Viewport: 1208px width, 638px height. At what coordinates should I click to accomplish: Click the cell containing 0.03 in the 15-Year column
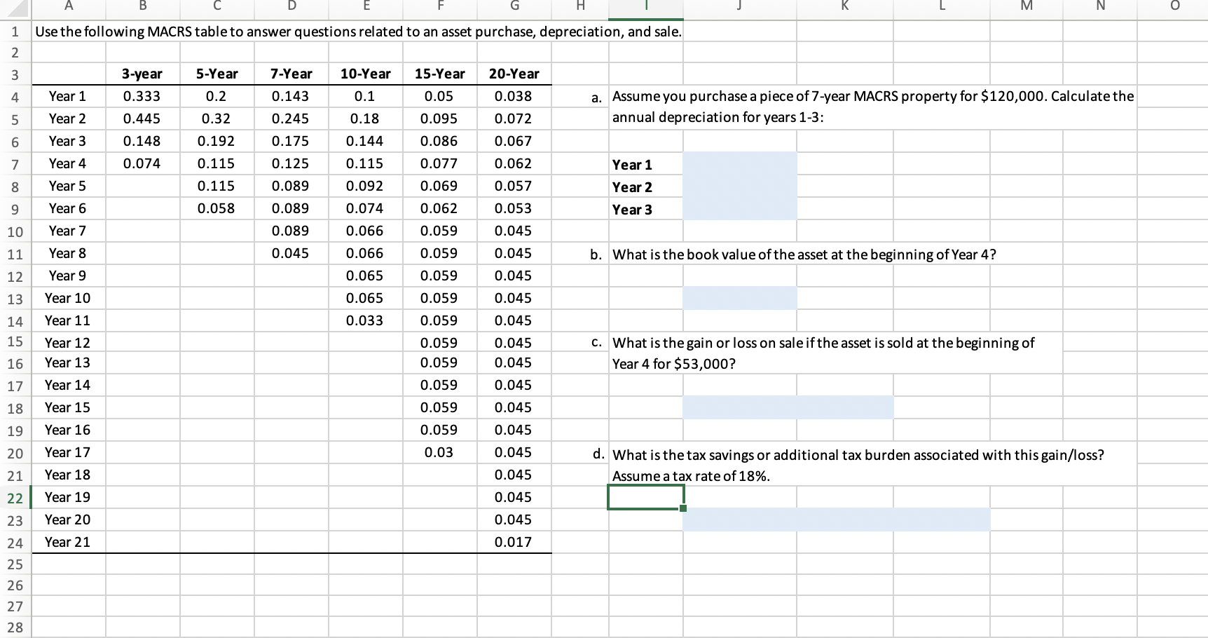coord(439,452)
